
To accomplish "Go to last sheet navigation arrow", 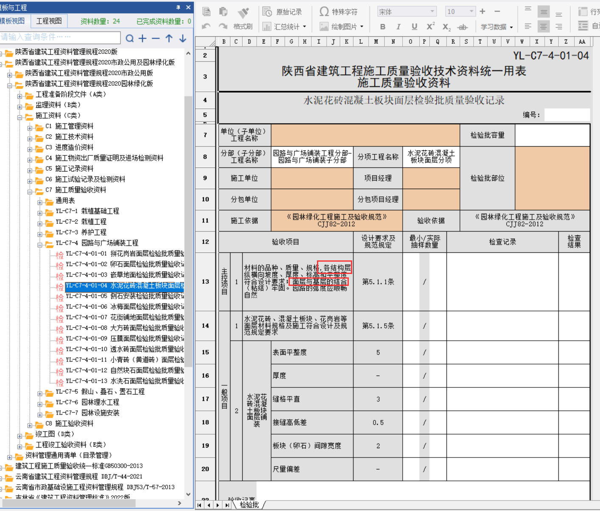I will coord(227,505).
